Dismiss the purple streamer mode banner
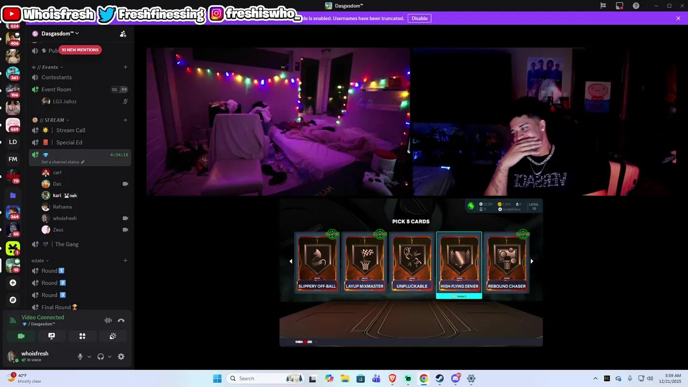 pos(678,18)
